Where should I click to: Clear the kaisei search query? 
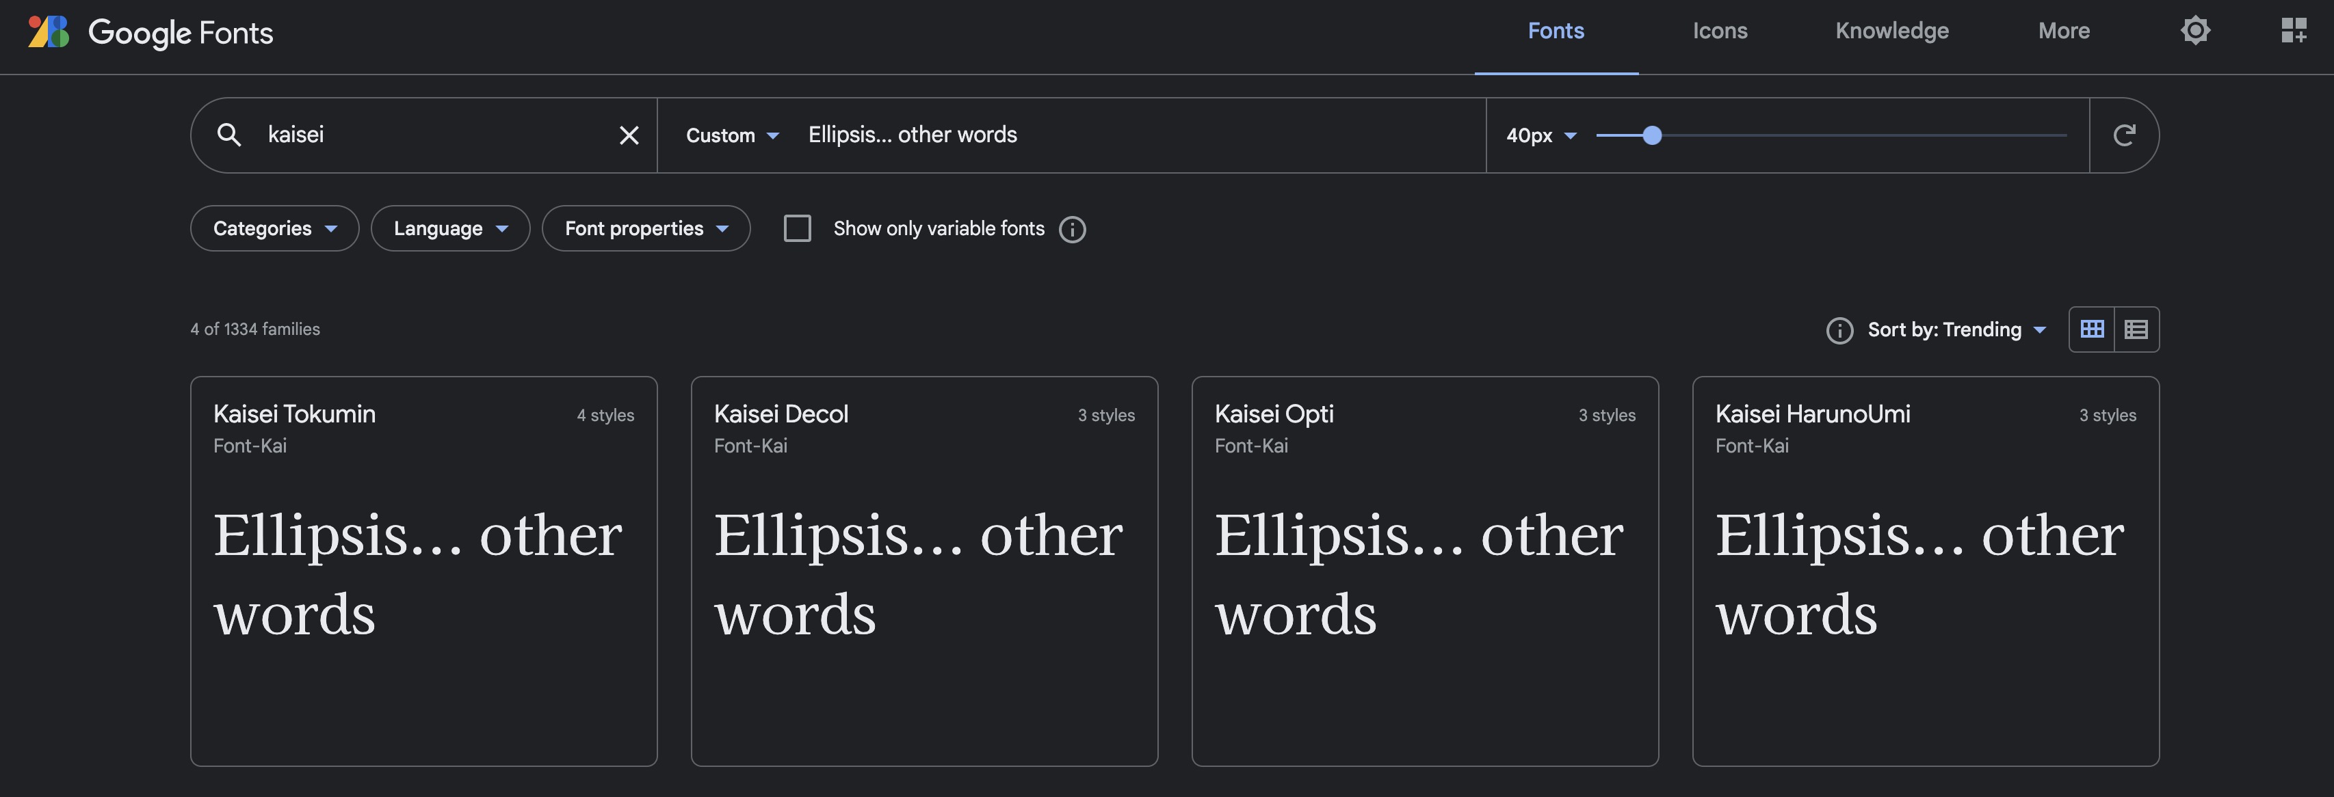[628, 134]
